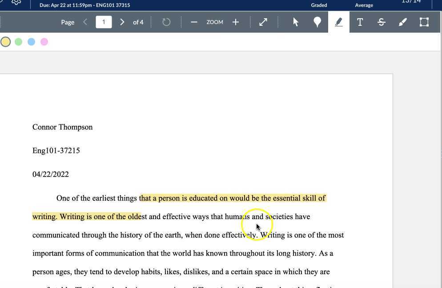Switch to the text annotation tool
Screen dimensions: 442x288
(360, 22)
